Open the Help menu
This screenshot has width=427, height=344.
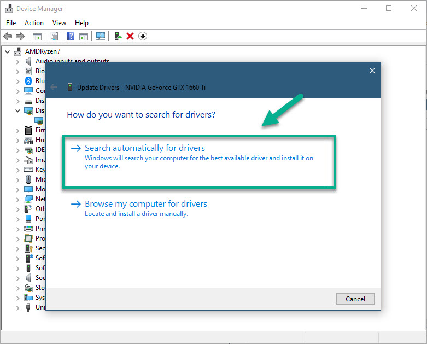coord(81,23)
